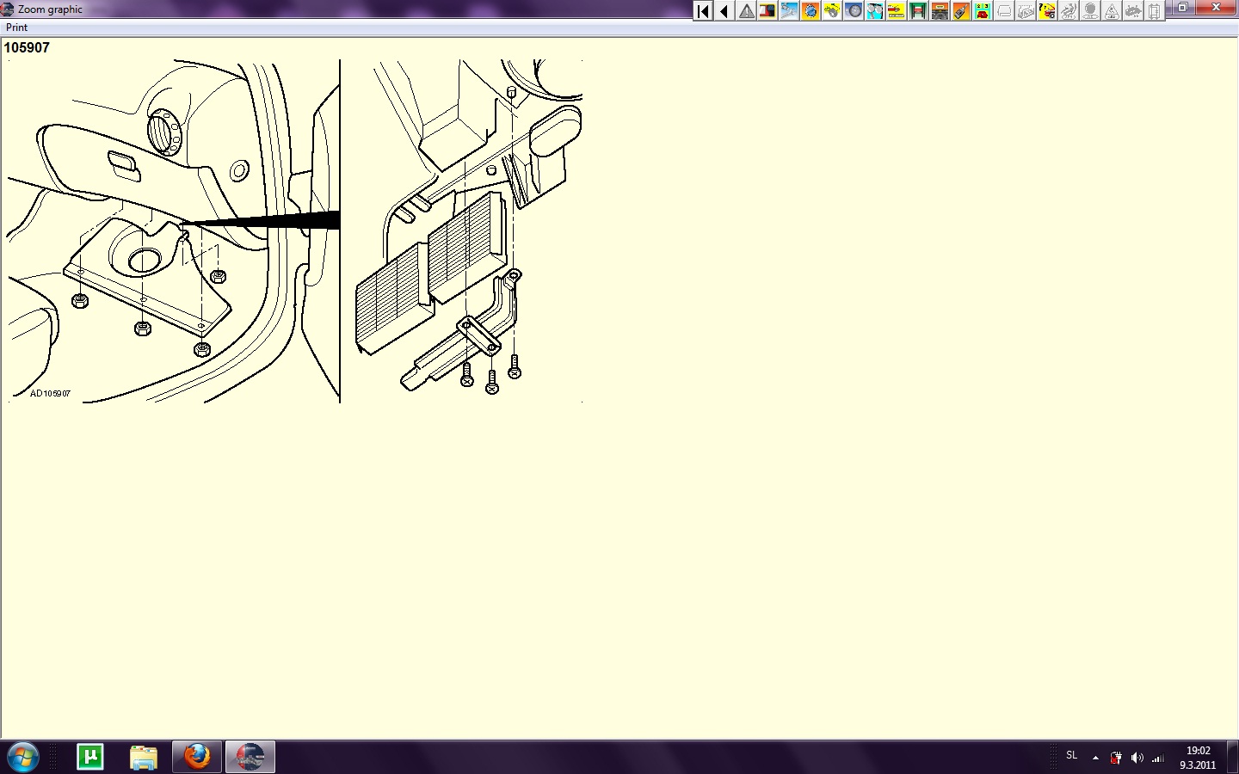Screen dimensions: 1239x774
Task: Click the previous page arrow icon
Action: (724, 10)
